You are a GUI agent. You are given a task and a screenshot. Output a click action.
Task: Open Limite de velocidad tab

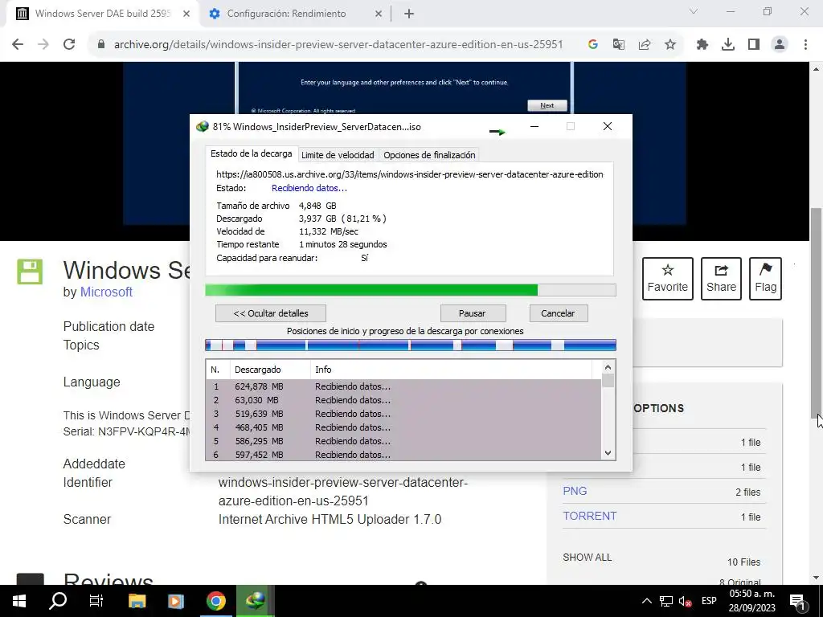(338, 155)
